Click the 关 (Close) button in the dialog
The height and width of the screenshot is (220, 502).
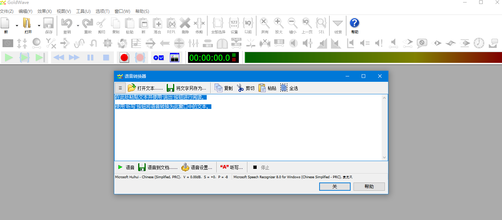335,186
